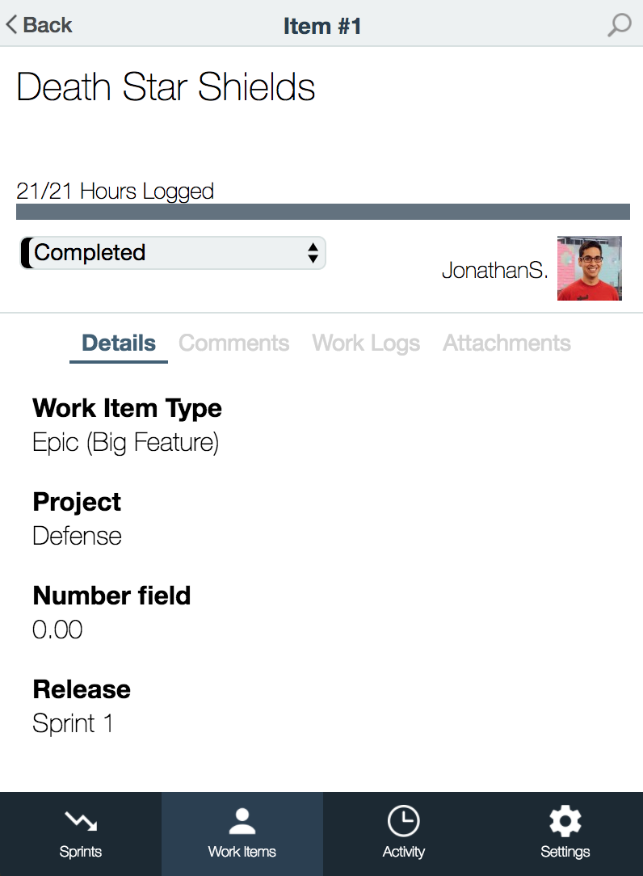View the Activity clock icon

tap(403, 819)
